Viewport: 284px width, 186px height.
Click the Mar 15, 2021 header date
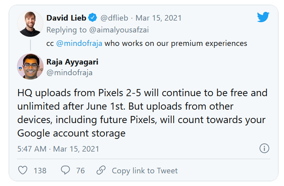pos(159,18)
